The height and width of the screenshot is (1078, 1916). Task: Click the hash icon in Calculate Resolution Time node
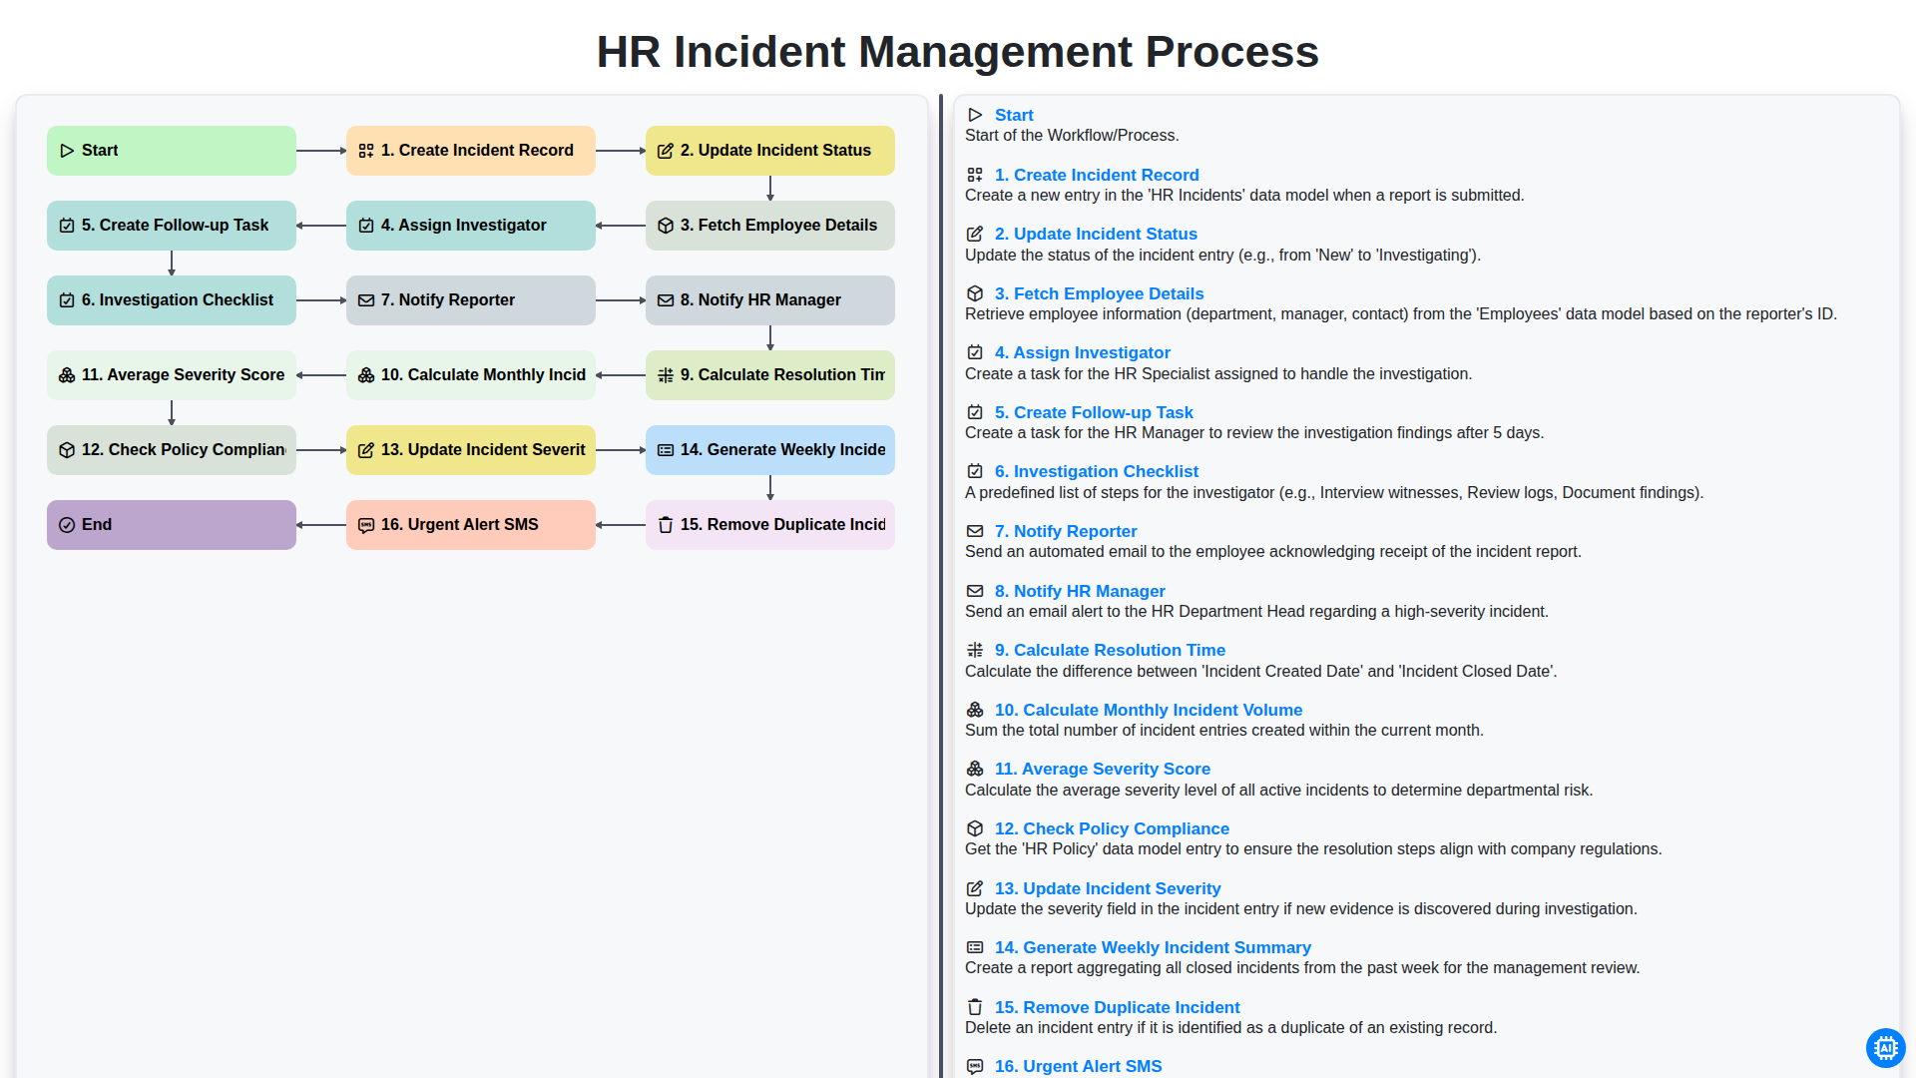click(x=666, y=375)
